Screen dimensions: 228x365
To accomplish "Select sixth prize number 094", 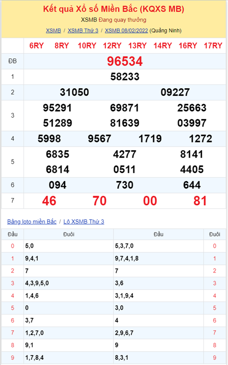I will point(57,185).
